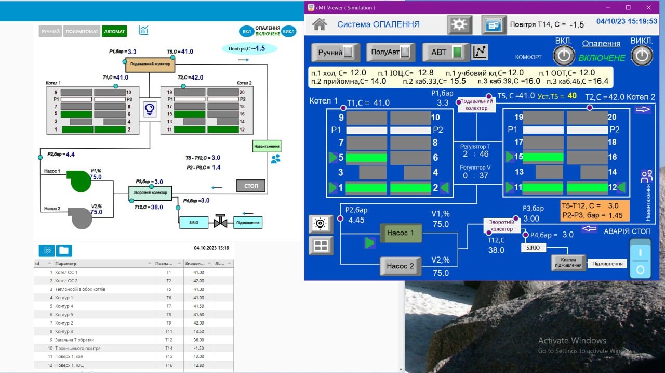Screen dimensions: 665x373
Task: Click the blue folder button above the table
Action: pyautogui.click(x=64, y=251)
